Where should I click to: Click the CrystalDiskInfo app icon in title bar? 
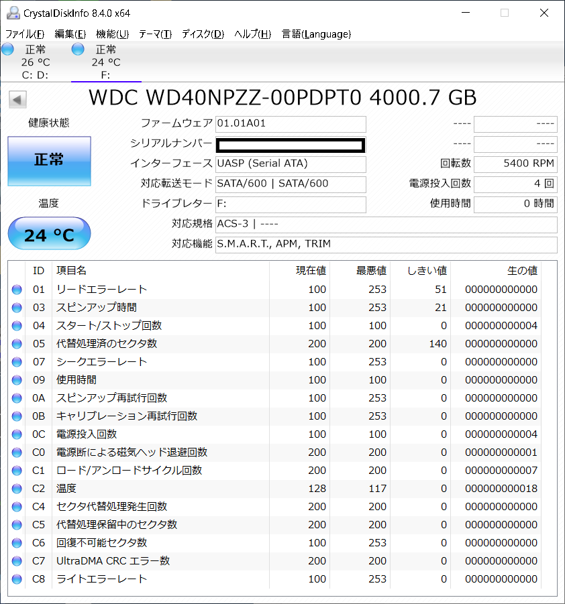point(13,13)
